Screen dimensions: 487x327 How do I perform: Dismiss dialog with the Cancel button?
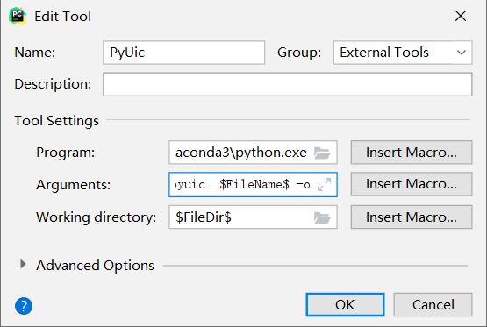[x=433, y=305]
